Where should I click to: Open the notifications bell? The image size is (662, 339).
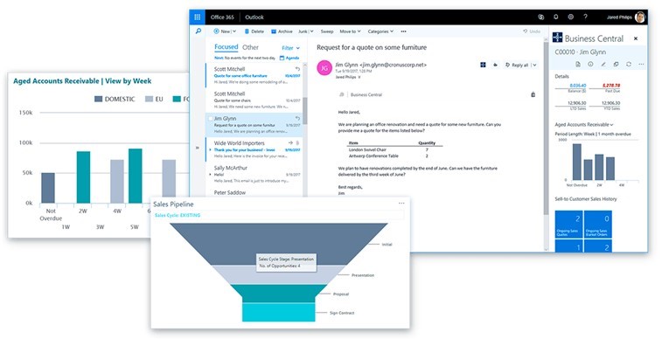point(555,17)
